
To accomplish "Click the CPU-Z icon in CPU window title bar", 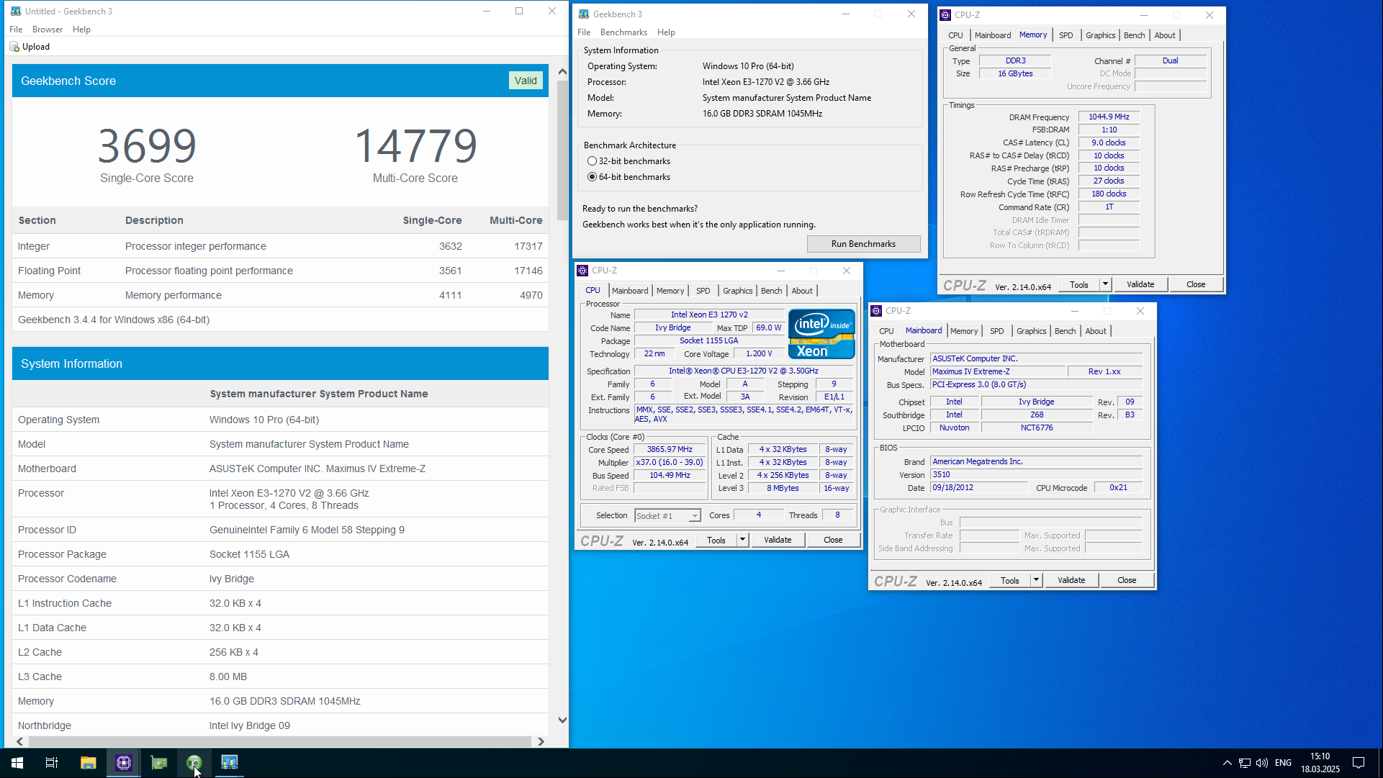I will pos(582,271).
